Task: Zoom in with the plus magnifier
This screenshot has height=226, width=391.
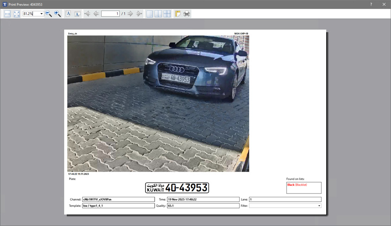Action: [58, 14]
